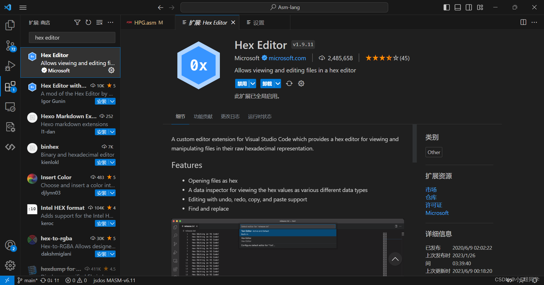Filter extensions with the funnel icon
The width and height of the screenshot is (544, 285).
click(77, 22)
